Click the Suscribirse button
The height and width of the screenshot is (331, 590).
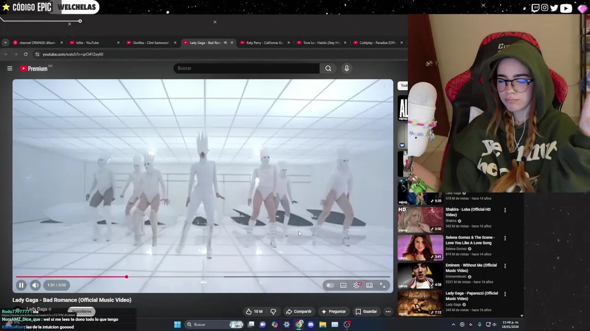click(x=82, y=311)
